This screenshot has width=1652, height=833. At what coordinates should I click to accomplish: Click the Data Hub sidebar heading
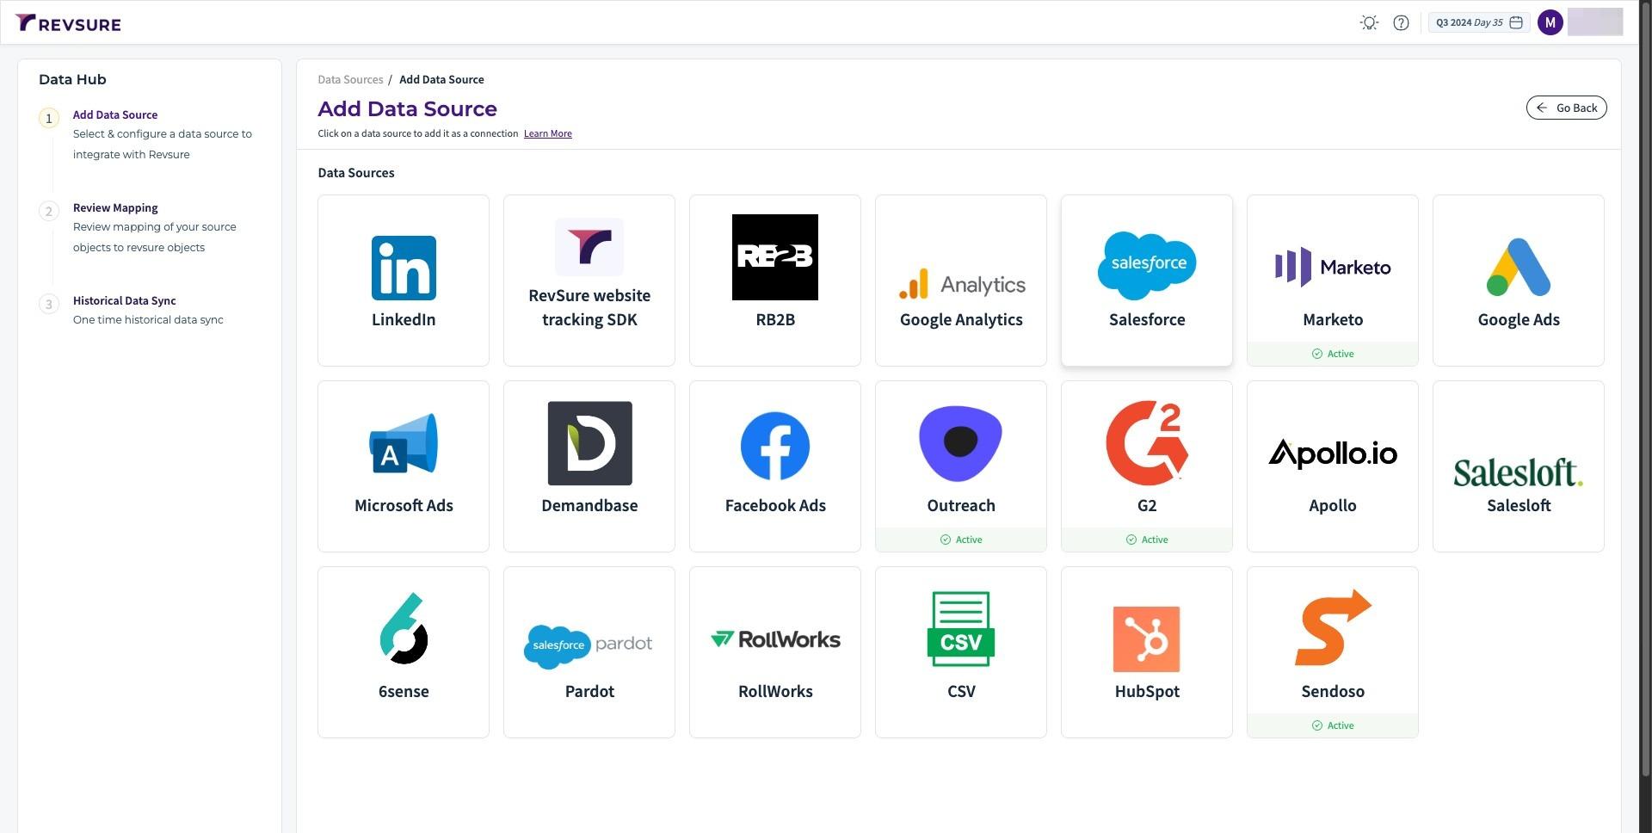(72, 79)
